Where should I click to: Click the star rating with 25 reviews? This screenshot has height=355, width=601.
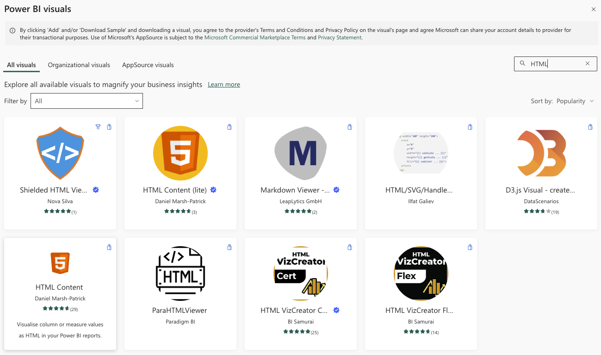tap(301, 332)
